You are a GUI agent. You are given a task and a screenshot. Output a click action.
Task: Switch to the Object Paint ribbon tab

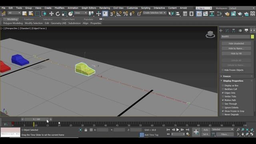click(68, 19)
